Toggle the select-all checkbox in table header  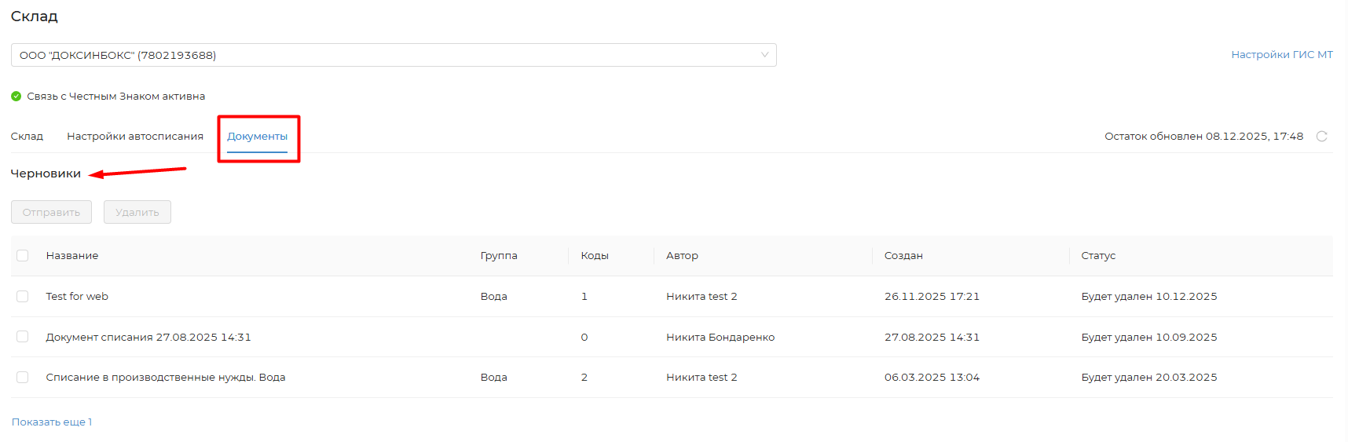coord(23,256)
